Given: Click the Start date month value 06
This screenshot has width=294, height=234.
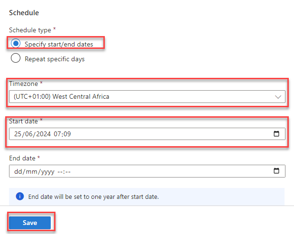Looking at the screenshot, I should click(28, 134).
